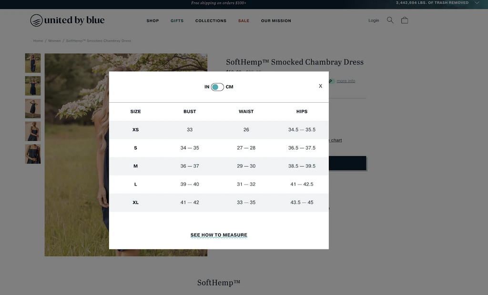This screenshot has width=488, height=295.
Task: Click the Women breadcrumb link
Action: (54, 41)
